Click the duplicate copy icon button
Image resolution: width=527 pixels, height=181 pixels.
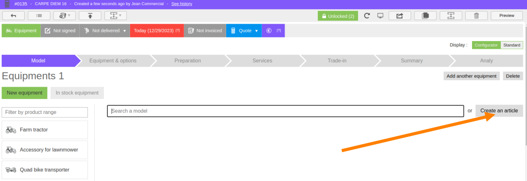[x=425, y=16]
